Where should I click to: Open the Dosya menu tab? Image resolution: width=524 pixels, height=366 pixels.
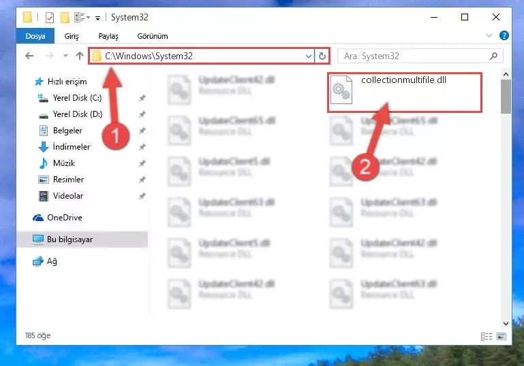click(35, 36)
